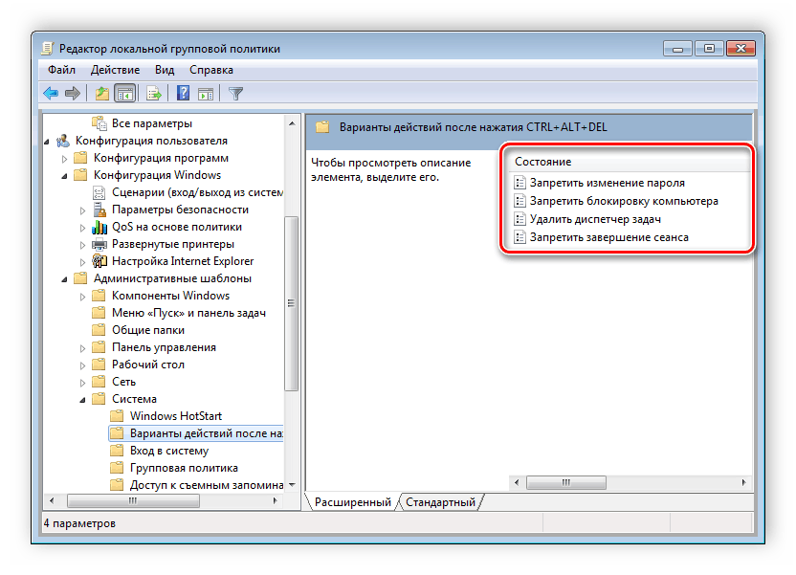Image resolution: width=796 pixels, height=575 pixels.
Task: Click the policy icon beside Запретить завершение сеанса
Action: 520,237
